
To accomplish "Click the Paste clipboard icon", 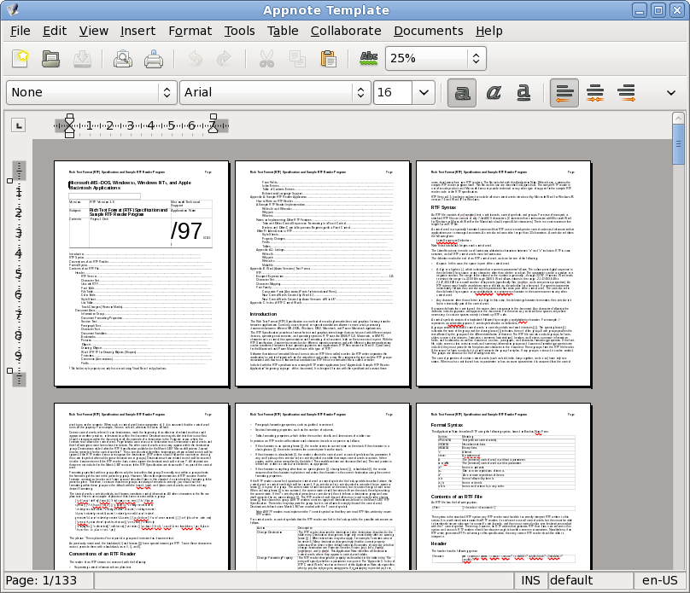I will point(328,59).
